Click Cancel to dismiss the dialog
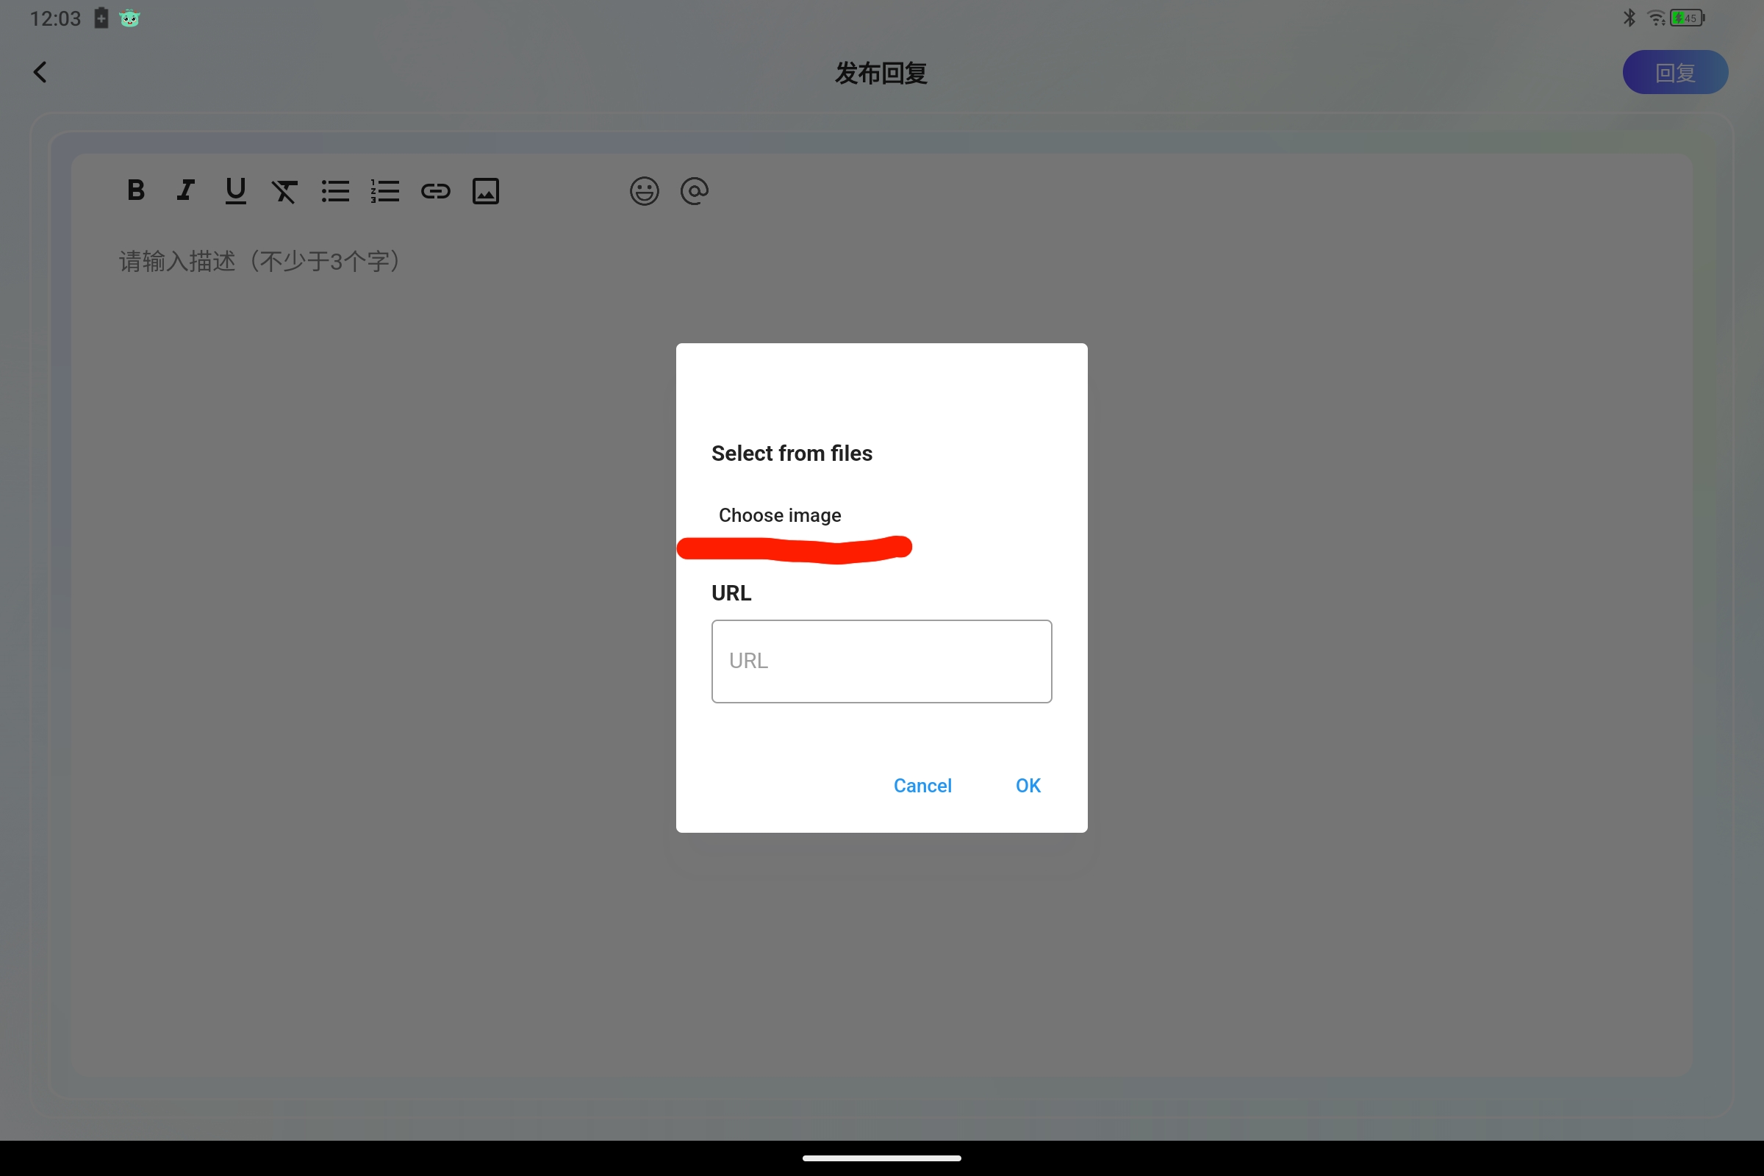The width and height of the screenshot is (1764, 1176). tap(922, 786)
